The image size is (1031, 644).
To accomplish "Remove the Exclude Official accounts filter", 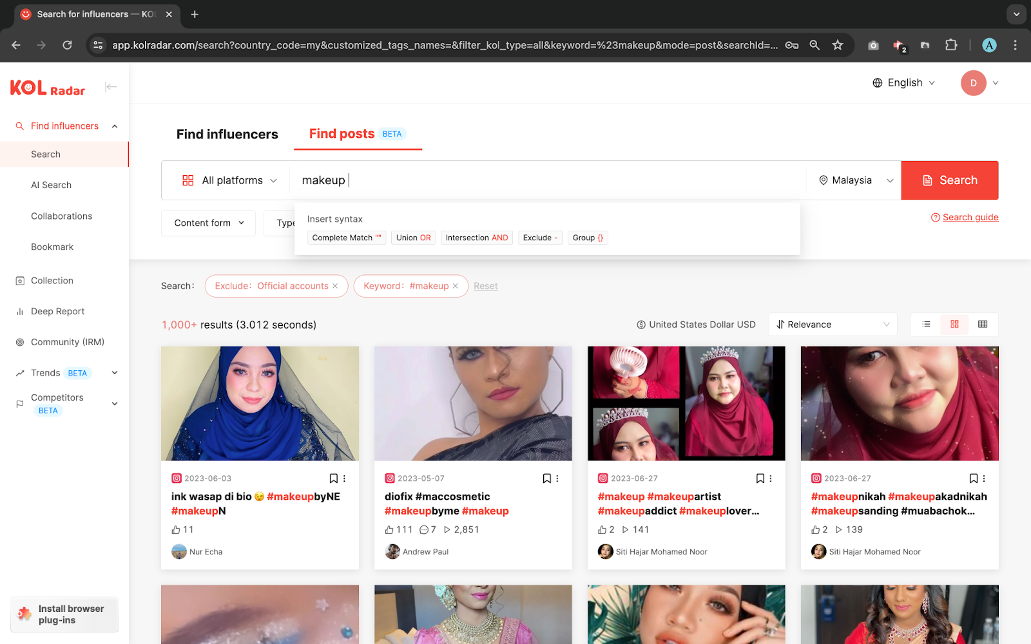I will [x=335, y=286].
